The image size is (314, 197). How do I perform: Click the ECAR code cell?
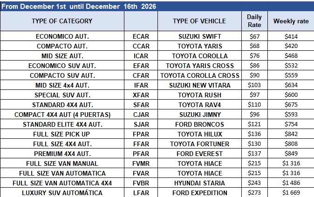pyautogui.click(x=141, y=36)
